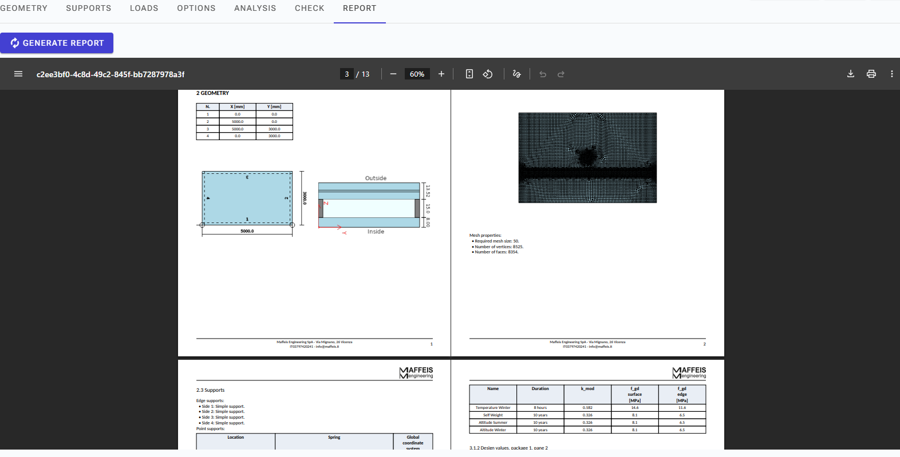Go to the Loads tab
Viewport: 900px width, 457px height.
pyautogui.click(x=144, y=8)
